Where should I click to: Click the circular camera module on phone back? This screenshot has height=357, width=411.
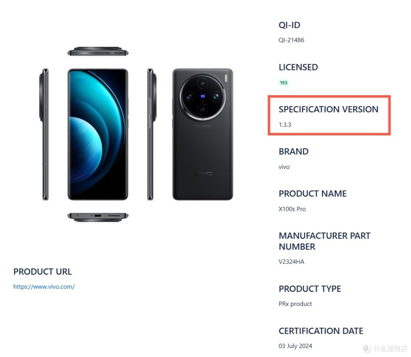pyautogui.click(x=202, y=97)
